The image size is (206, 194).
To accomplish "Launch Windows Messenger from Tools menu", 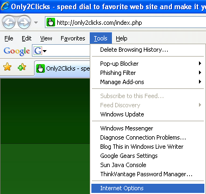I will 148,128.
